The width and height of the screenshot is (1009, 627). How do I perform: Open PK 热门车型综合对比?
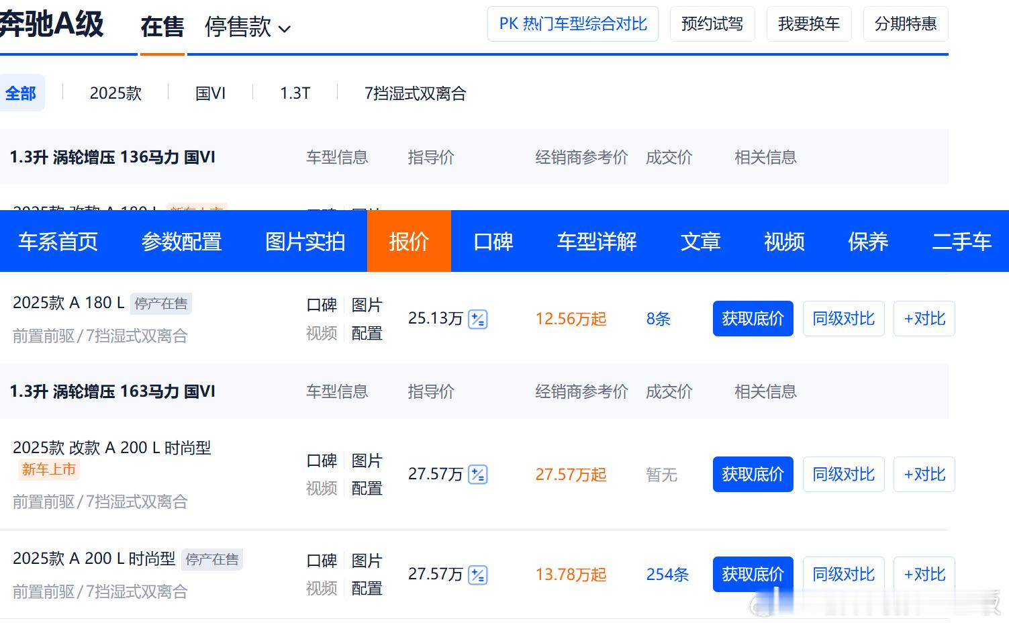tap(573, 24)
